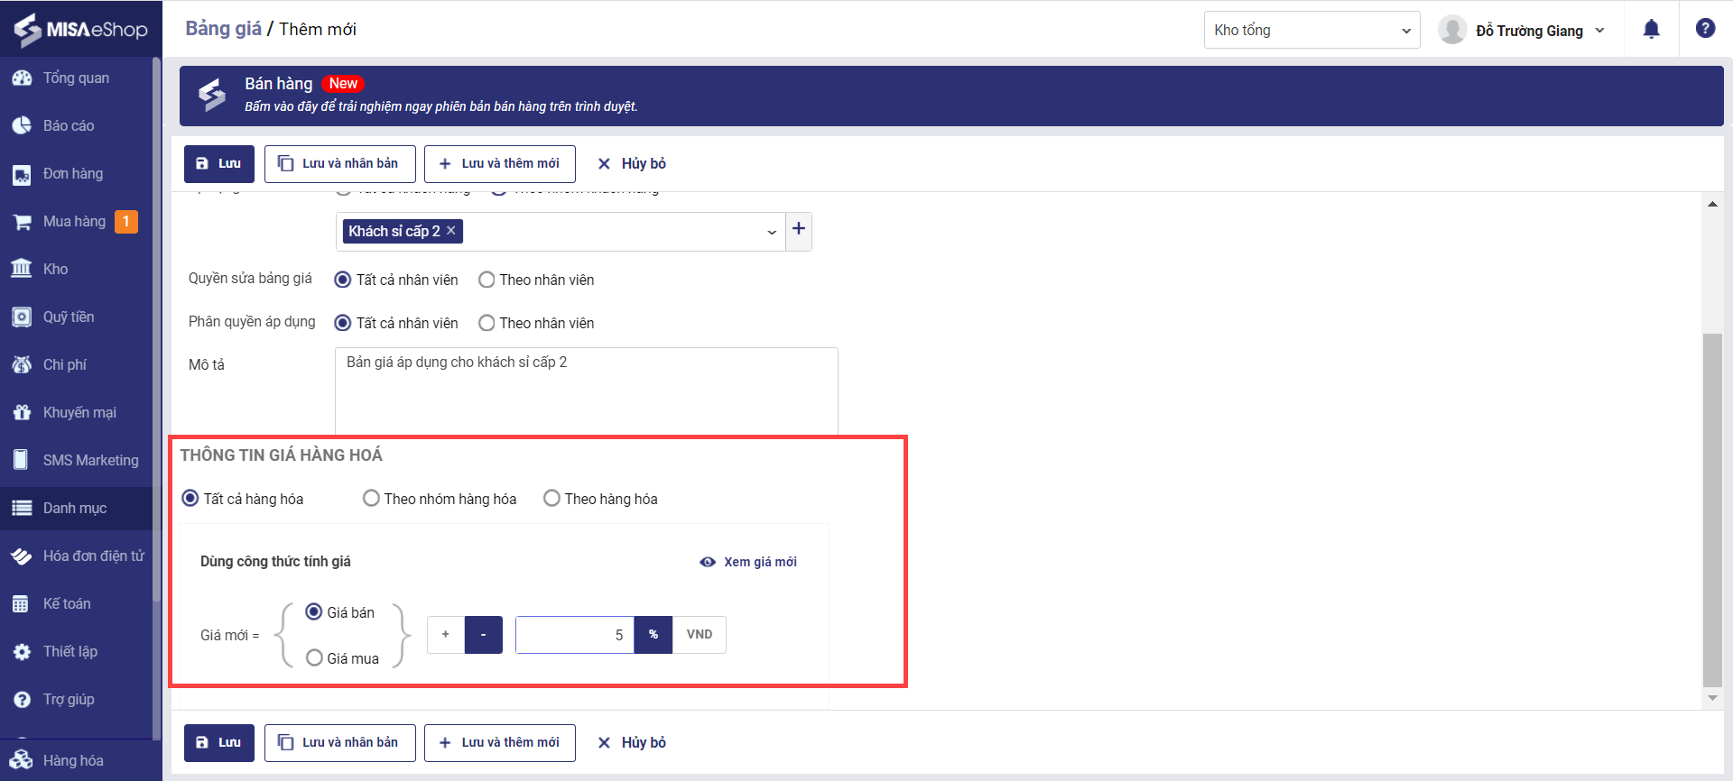Select the minus operator in formula

coord(484,635)
